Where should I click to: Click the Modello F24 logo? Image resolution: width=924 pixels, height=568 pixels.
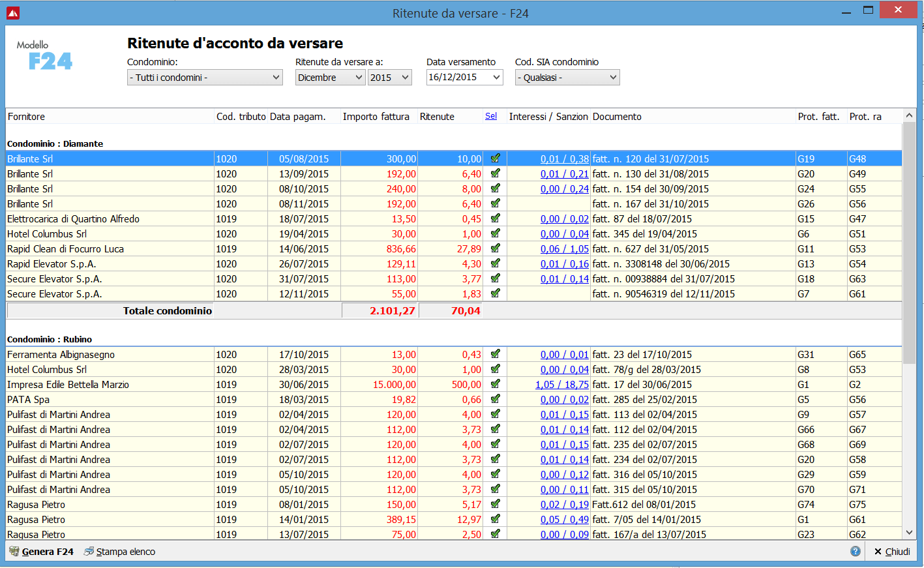click(x=44, y=55)
